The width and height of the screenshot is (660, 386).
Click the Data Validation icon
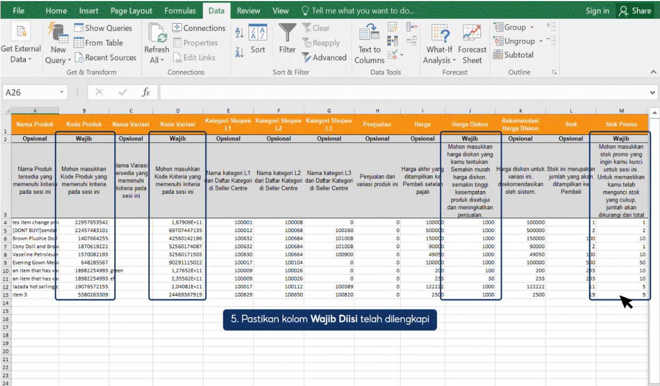[391, 54]
